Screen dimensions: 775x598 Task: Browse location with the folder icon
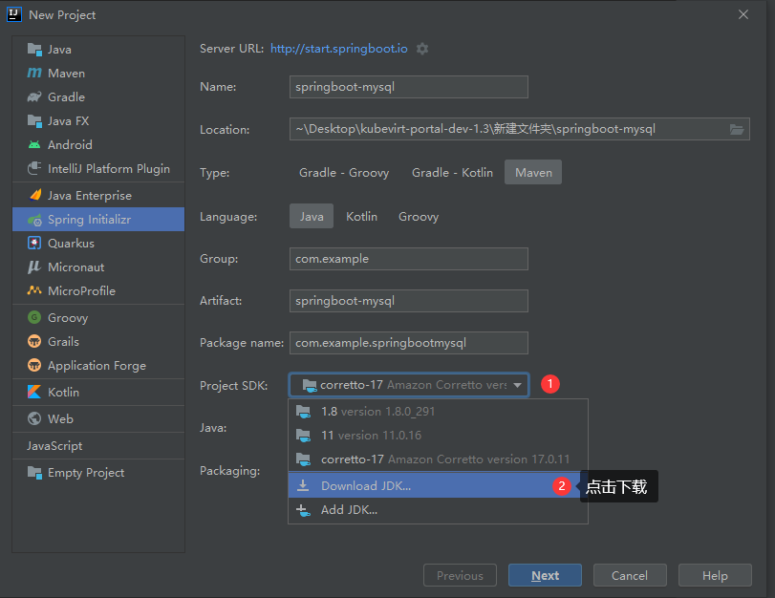click(737, 130)
